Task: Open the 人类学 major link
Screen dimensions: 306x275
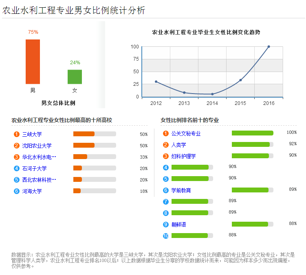Action: (x=178, y=144)
